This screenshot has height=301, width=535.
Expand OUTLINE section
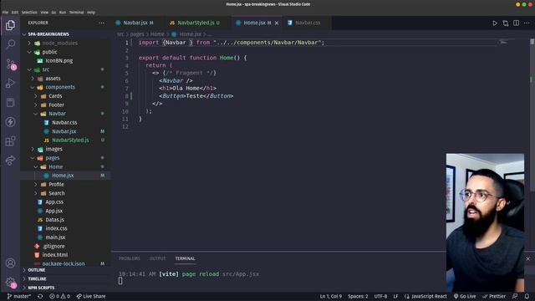(x=37, y=270)
